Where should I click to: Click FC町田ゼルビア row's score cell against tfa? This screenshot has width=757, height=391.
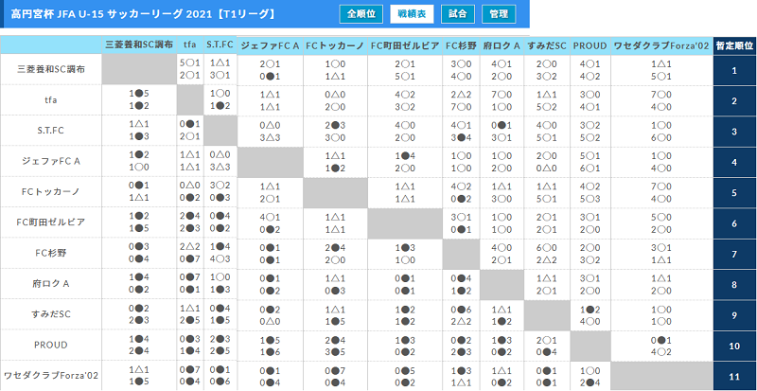point(190,222)
